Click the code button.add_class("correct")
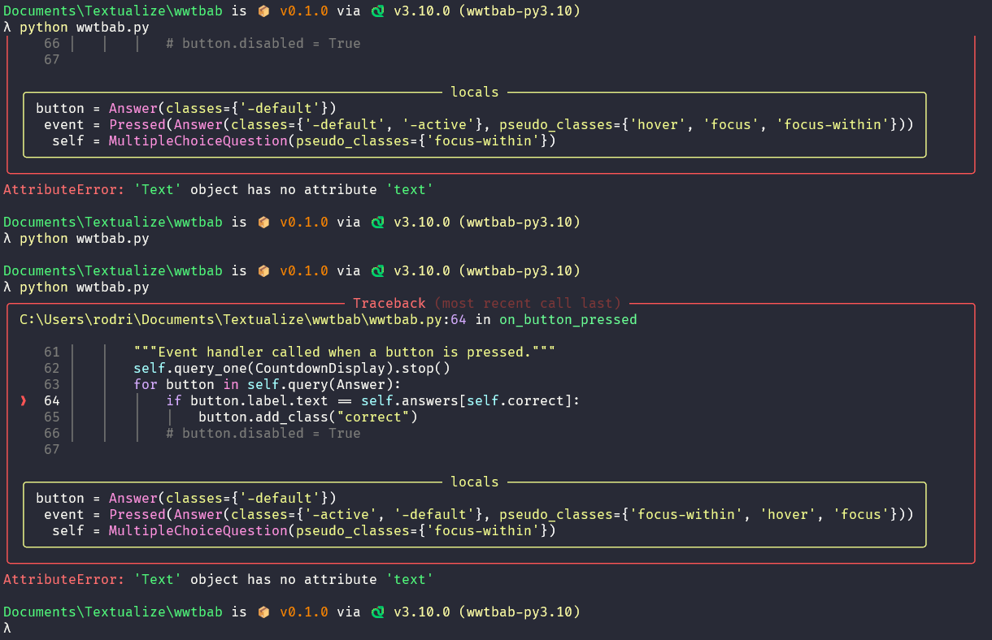 point(307,417)
